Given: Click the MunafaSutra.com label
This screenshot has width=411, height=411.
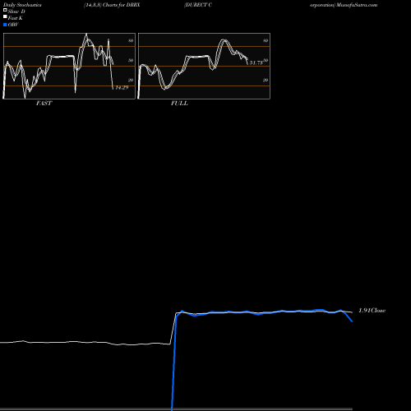Looking at the screenshot, I should (x=357, y=5).
